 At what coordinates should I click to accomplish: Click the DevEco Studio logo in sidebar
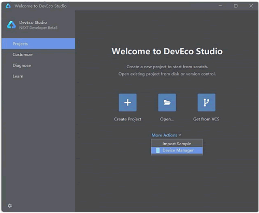point(11,25)
